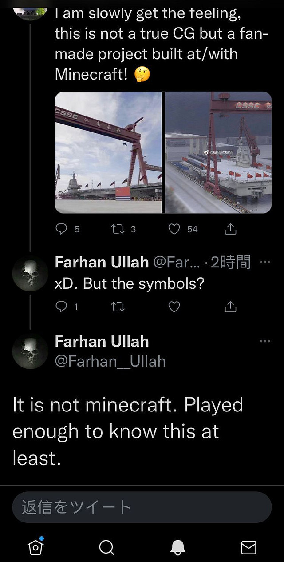Screen dimensions: 284x562
Task: Open the share icon on the Minecraft tweet
Action: pyautogui.click(x=230, y=229)
